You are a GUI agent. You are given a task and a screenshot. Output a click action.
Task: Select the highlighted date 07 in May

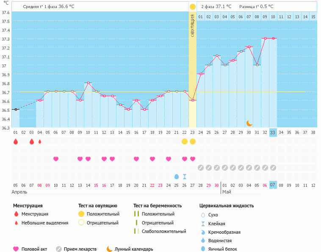[273, 185]
